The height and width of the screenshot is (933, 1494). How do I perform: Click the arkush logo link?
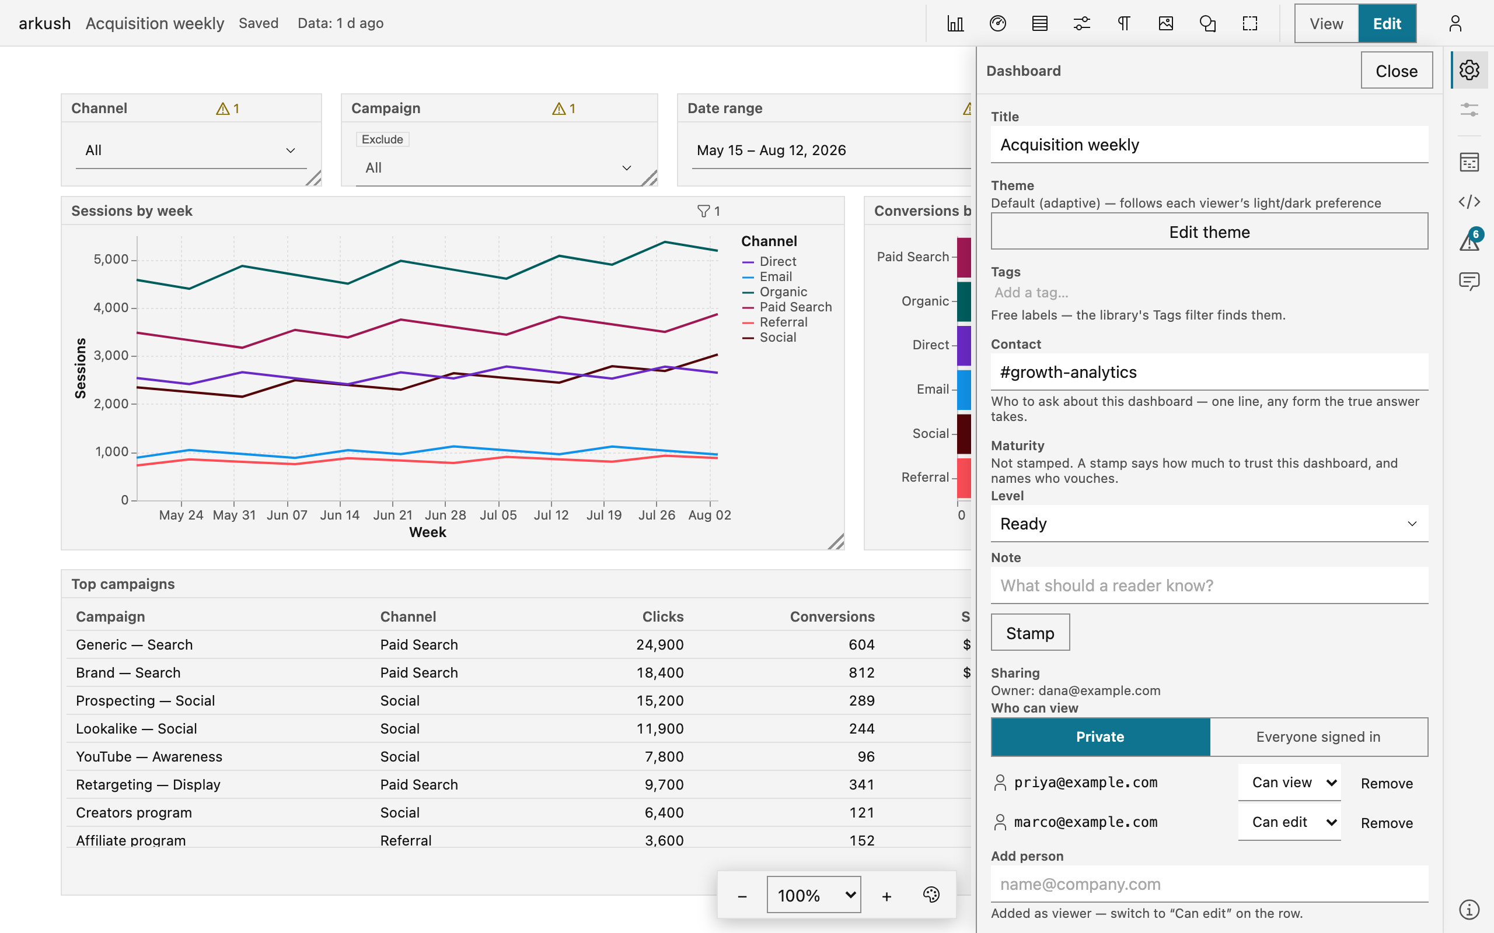(x=44, y=23)
